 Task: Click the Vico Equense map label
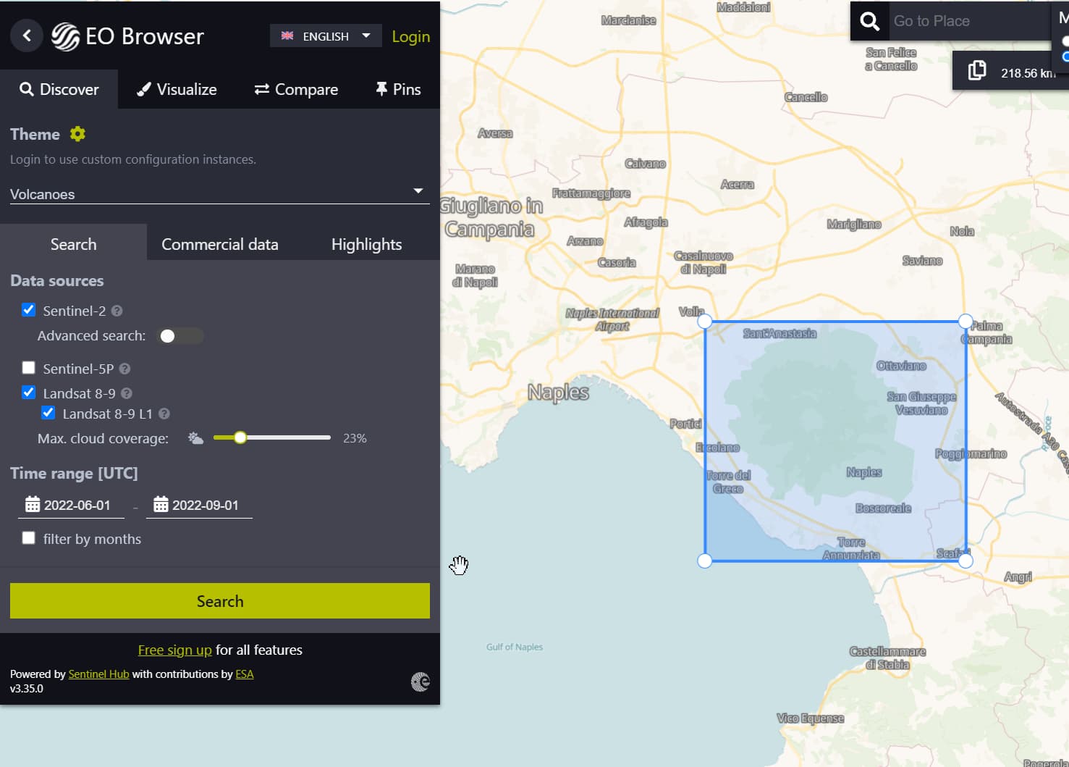tap(811, 718)
